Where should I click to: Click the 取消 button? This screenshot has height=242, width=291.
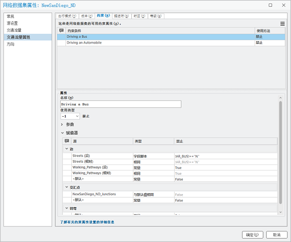coord(276,235)
